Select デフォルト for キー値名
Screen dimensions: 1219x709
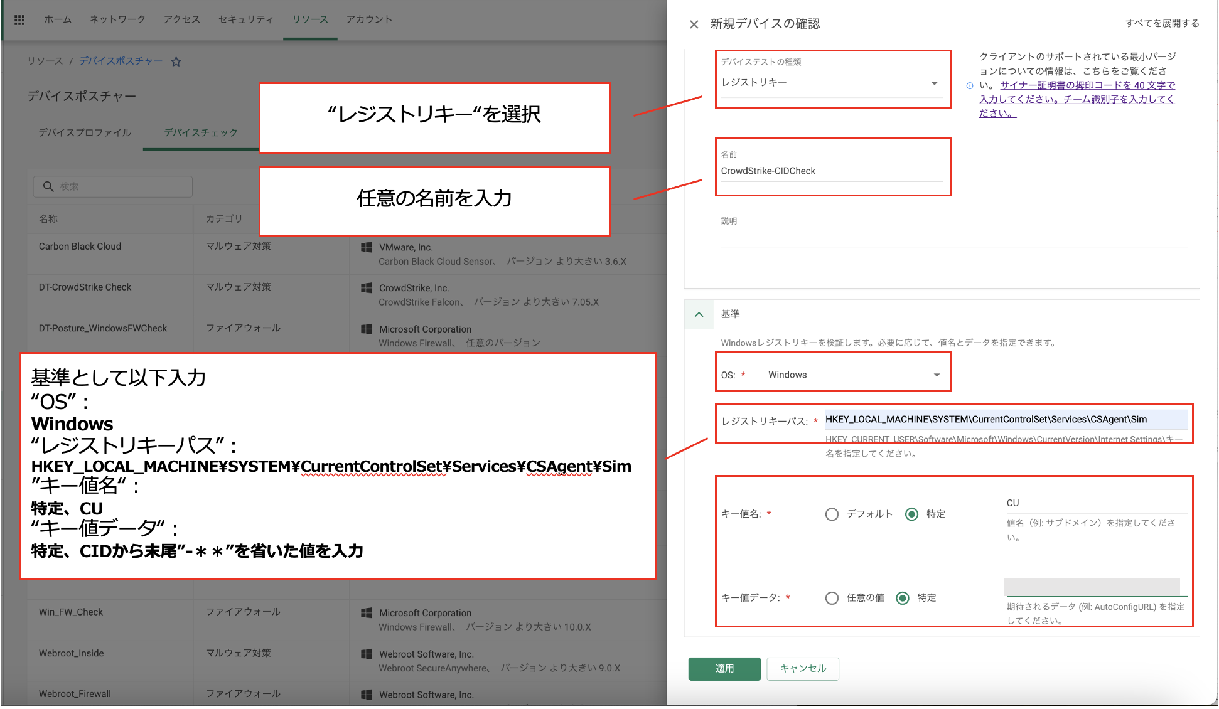tap(832, 514)
